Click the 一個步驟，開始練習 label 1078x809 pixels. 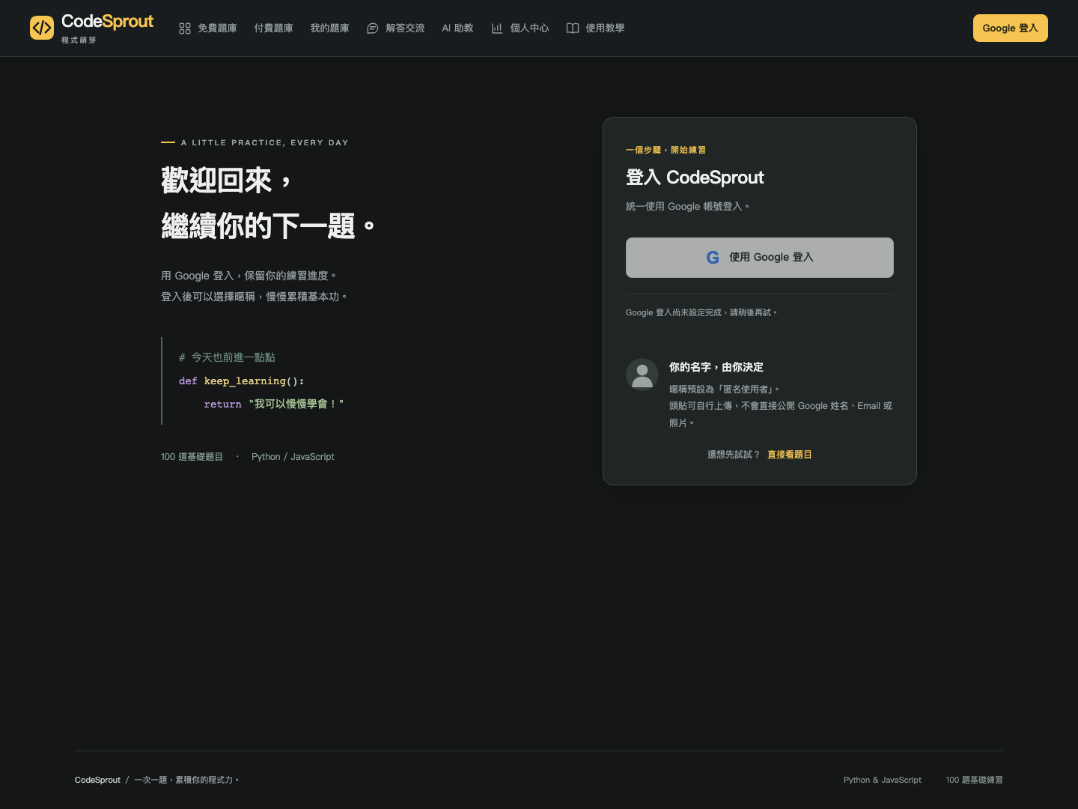click(666, 150)
